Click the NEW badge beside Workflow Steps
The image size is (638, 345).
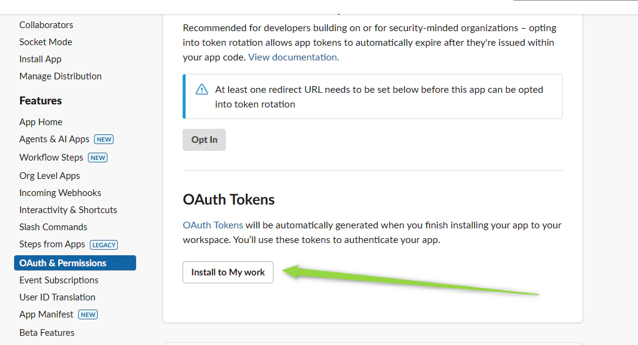point(98,158)
